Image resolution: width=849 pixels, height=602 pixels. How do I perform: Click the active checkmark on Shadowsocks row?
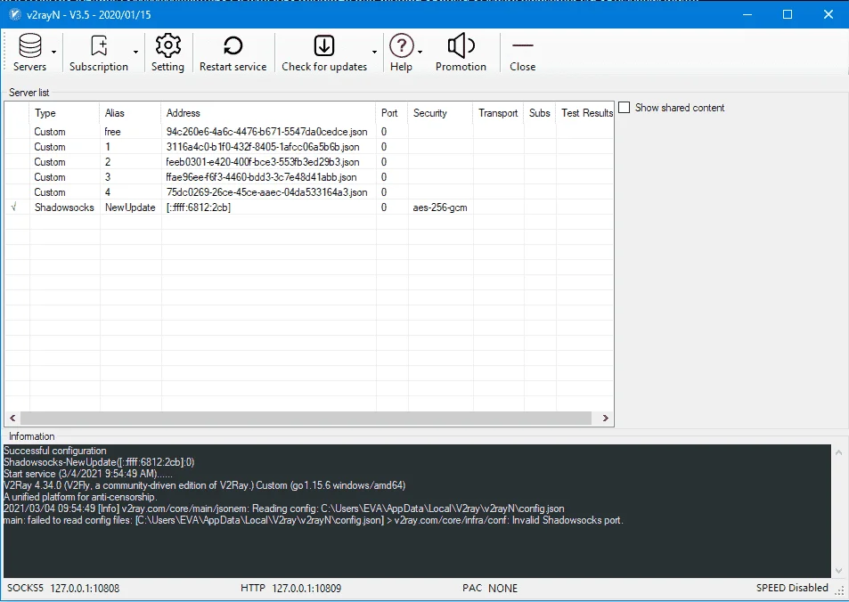(x=14, y=207)
